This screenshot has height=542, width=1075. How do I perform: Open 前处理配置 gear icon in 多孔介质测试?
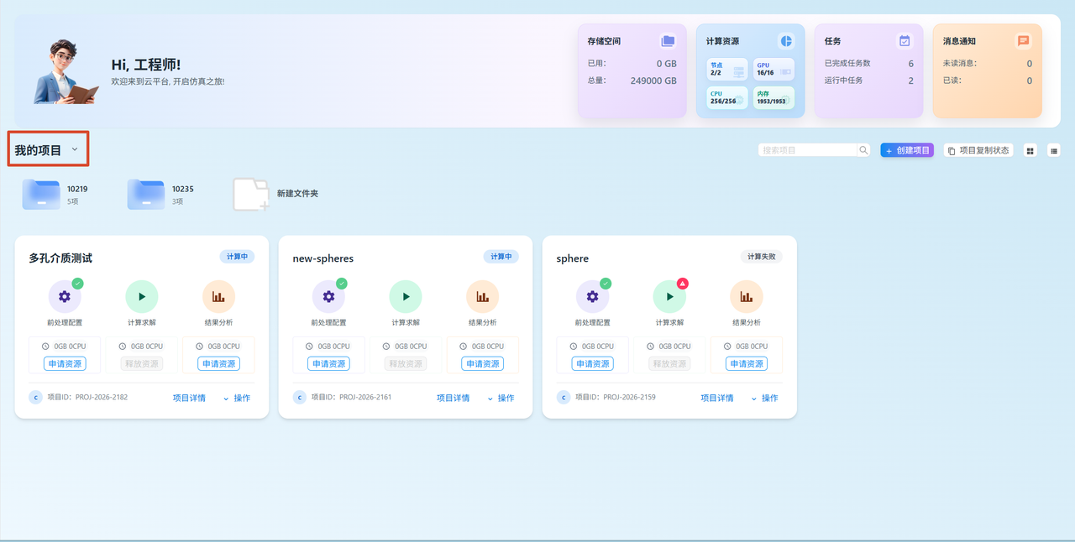[x=65, y=296]
